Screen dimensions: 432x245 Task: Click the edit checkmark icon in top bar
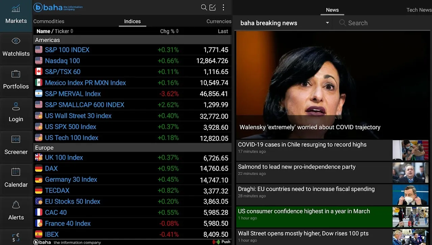213,7
